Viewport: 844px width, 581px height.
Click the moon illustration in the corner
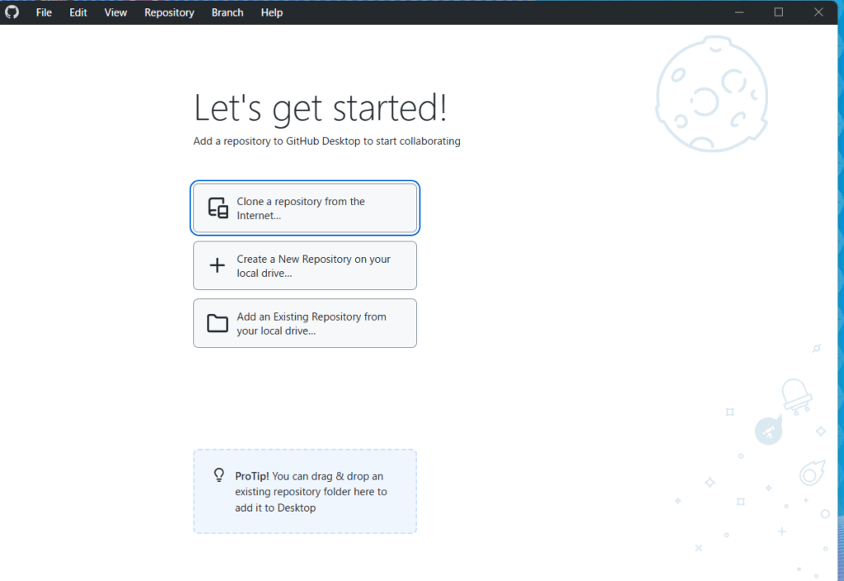[711, 93]
